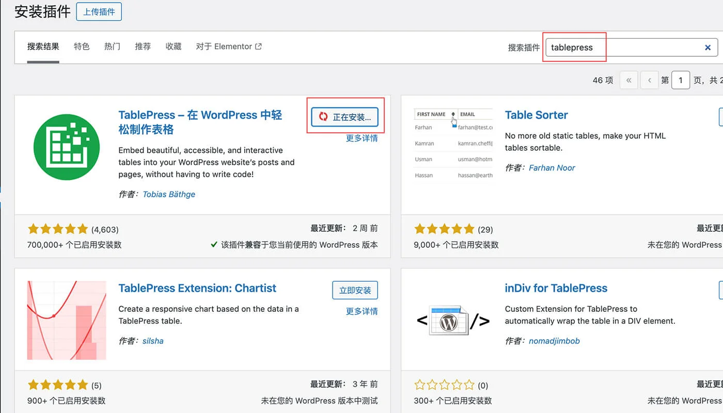The image size is (723, 413).
Task: Open 对于 Elementor external link tab
Action: tap(228, 46)
